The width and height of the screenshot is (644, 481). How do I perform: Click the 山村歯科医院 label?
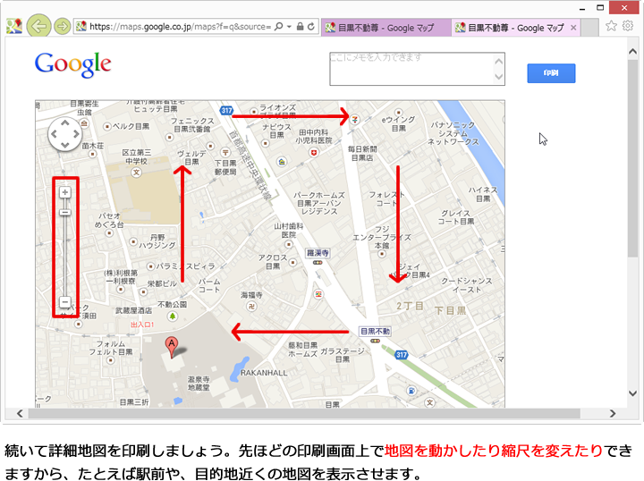tap(288, 231)
